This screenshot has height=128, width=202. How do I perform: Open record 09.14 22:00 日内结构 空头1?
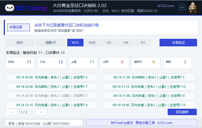click(x=52, y=87)
